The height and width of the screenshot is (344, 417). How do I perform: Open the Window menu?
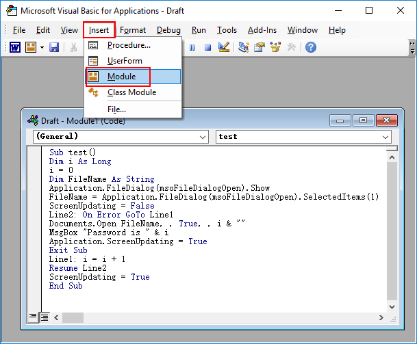[x=303, y=30]
